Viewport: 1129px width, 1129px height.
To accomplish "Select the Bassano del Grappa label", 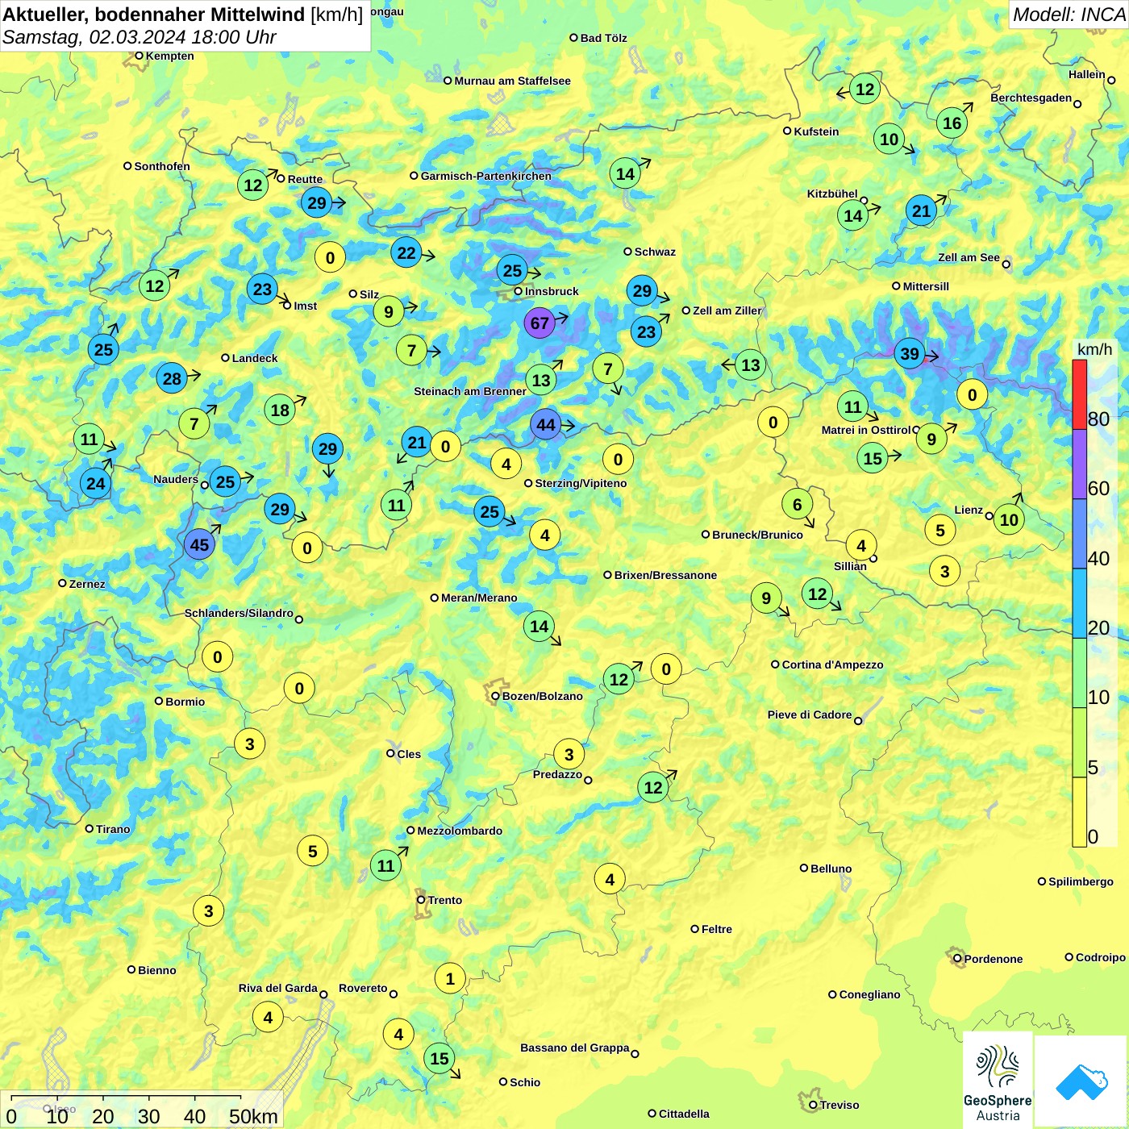I will (574, 1048).
